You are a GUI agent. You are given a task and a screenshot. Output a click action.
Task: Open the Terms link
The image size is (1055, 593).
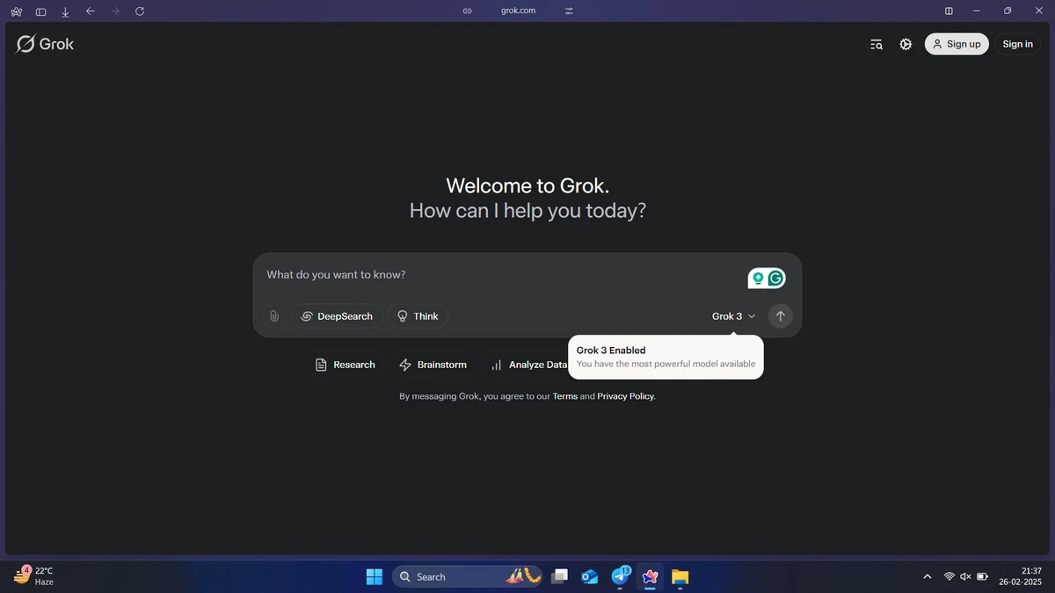coord(564,396)
